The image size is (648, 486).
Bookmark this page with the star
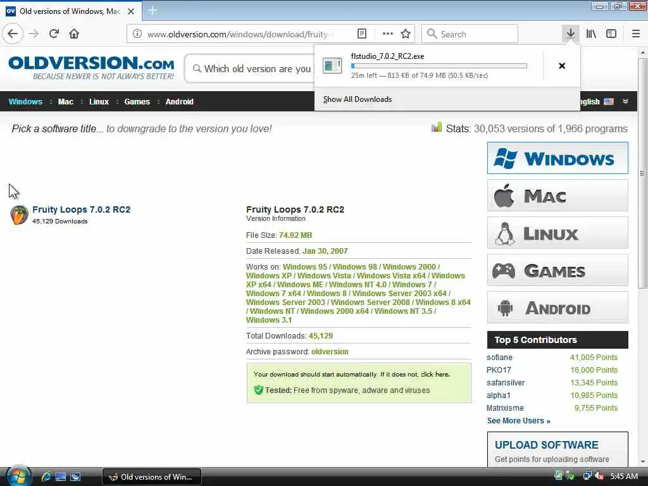[x=406, y=34]
